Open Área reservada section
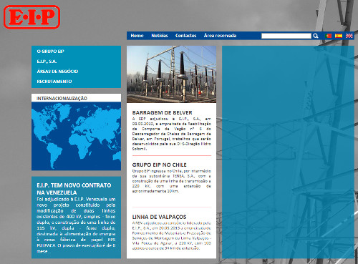Screen dimensions: 358x264 click(220, 36)
